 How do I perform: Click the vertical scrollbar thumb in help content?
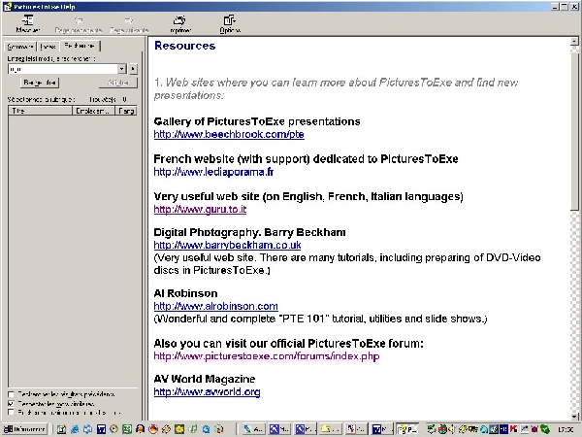(574, 132)
